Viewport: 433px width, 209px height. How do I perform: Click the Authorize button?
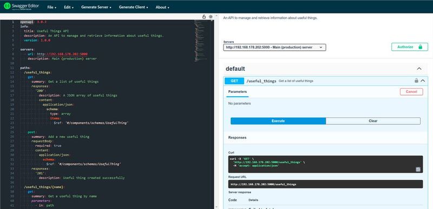tap(410, 47)
